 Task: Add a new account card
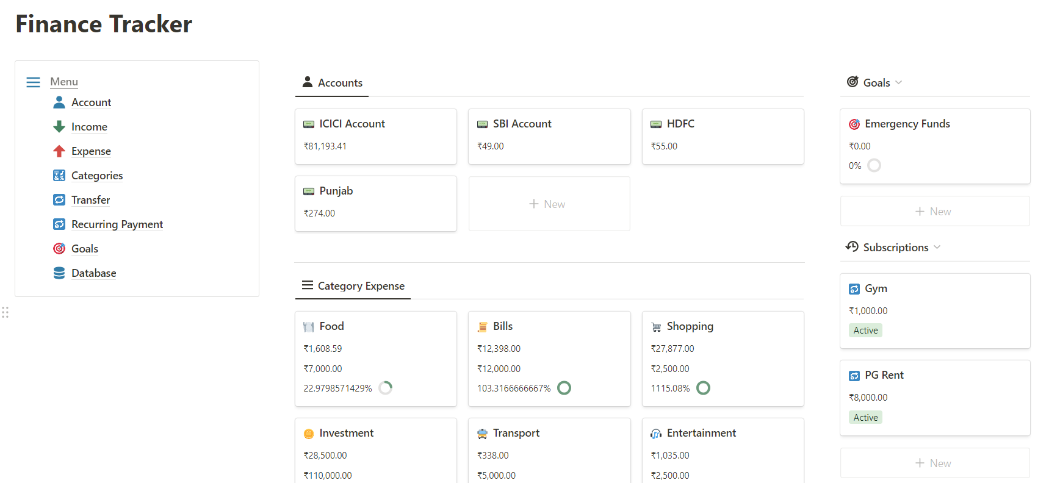point(549,204)
